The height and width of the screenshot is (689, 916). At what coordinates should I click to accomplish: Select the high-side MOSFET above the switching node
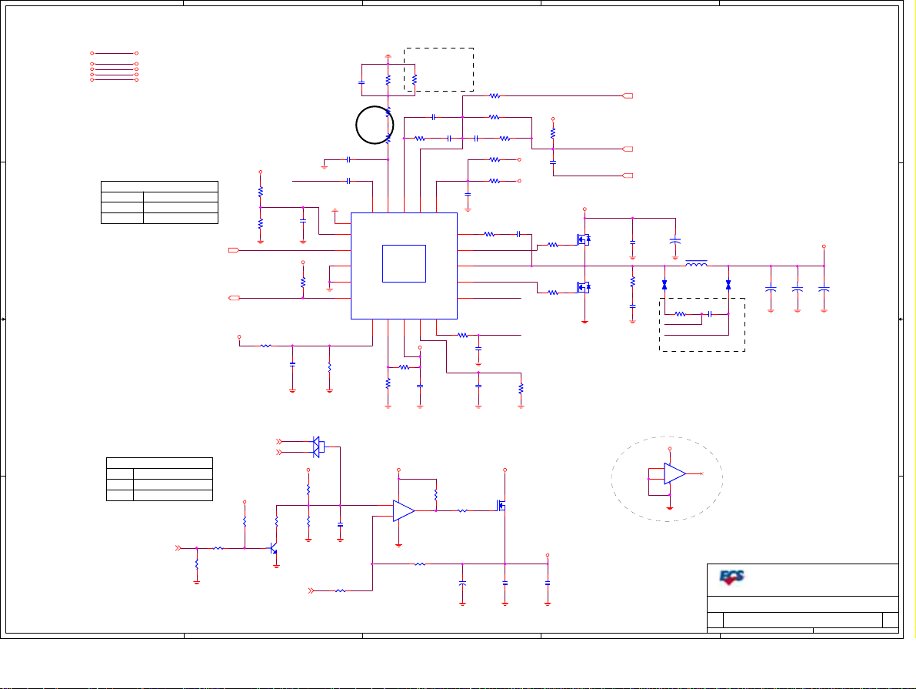click(x=583, y=239)
